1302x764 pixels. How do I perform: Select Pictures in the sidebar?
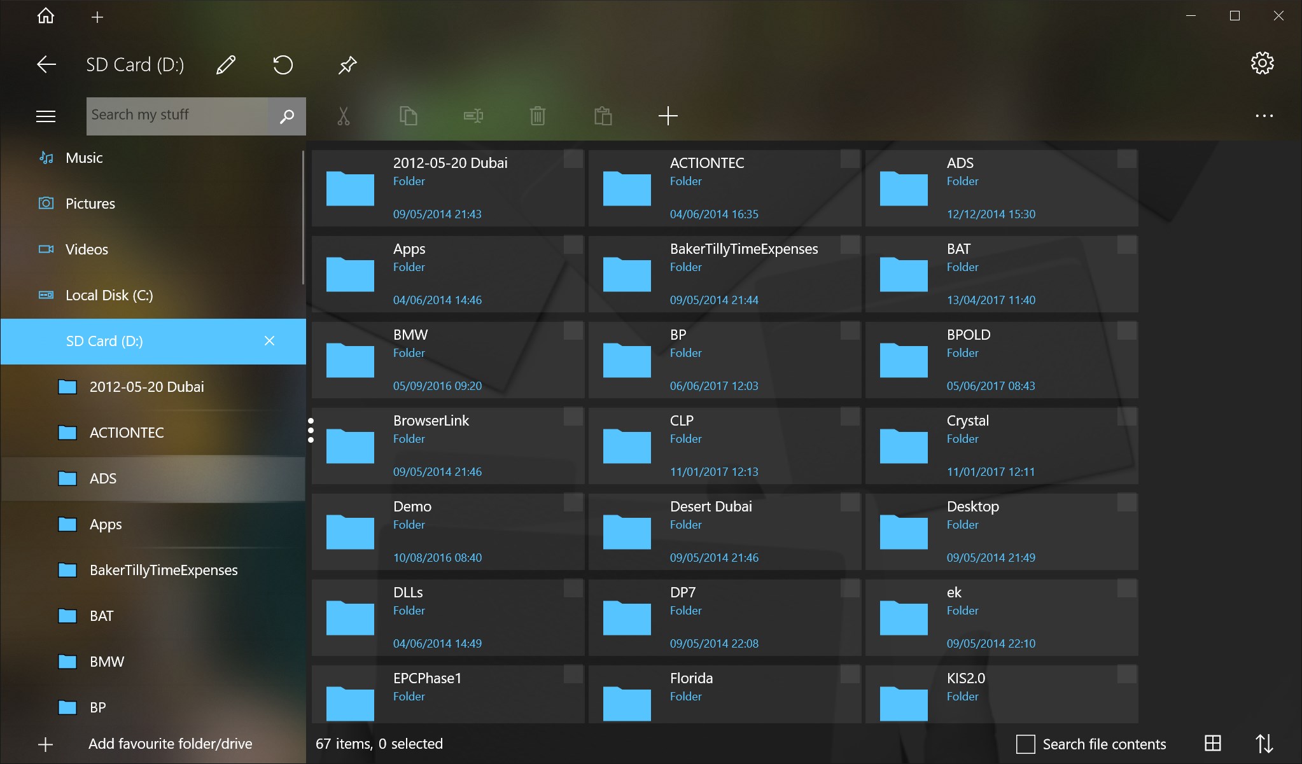pos(90,204)
